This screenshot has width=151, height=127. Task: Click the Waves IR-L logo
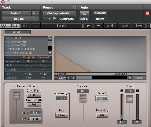pos(10,26)
